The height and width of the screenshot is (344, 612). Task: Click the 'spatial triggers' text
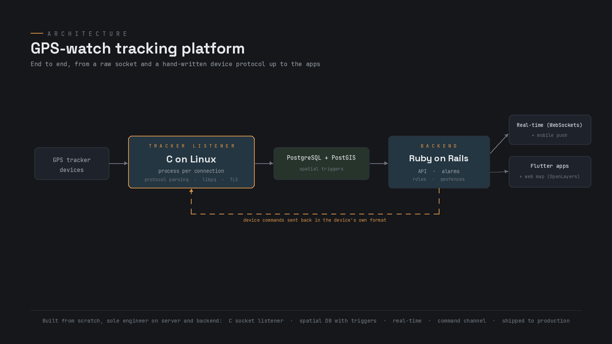pos(321,169)
